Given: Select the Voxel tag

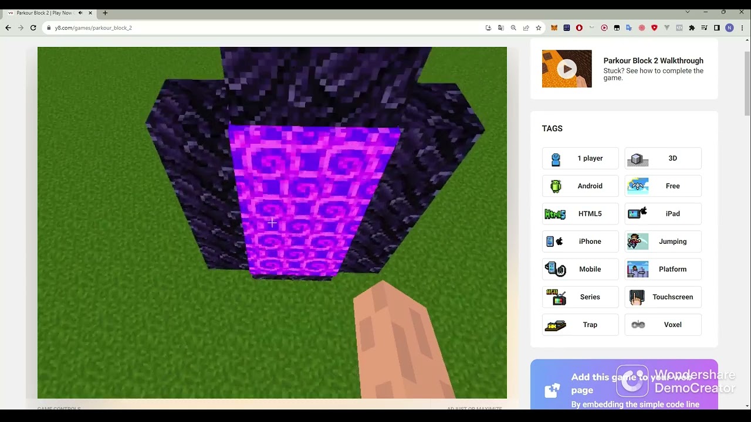Looking at the screenshot, I should (x=663, y=325).
